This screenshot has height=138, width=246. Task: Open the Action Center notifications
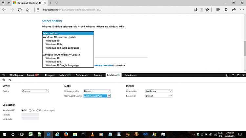coord(240,134)
